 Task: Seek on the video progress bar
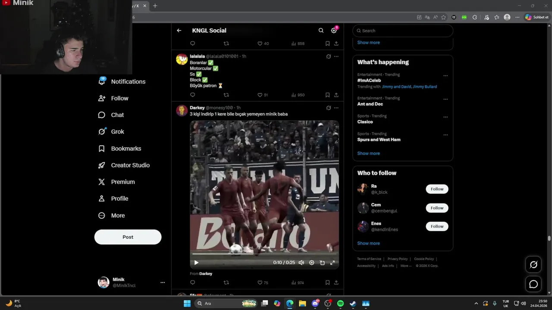[x=264, y=254]
